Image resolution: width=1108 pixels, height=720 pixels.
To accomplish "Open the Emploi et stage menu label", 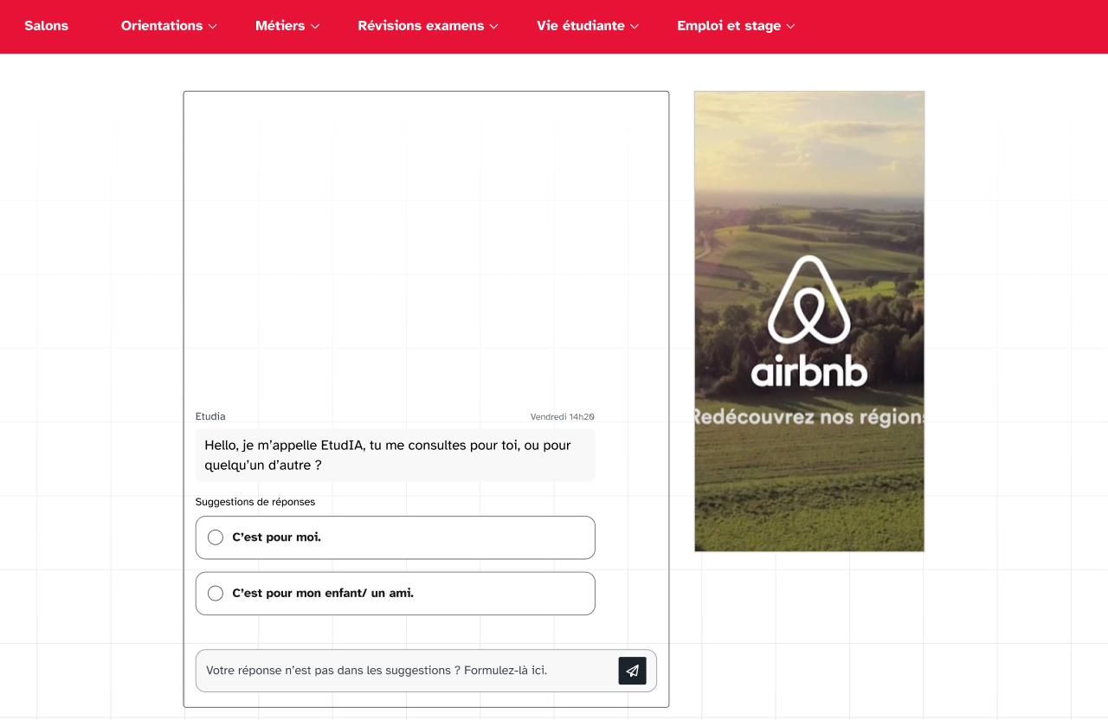I will click(x=729, y=26).
